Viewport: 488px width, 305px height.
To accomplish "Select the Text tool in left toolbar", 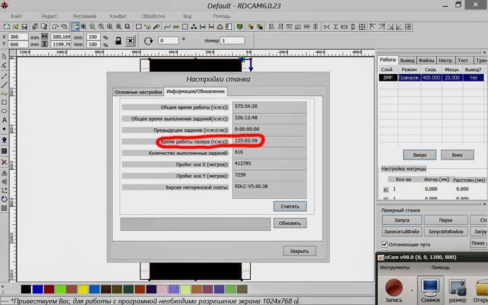I will [x=4, y=120].
